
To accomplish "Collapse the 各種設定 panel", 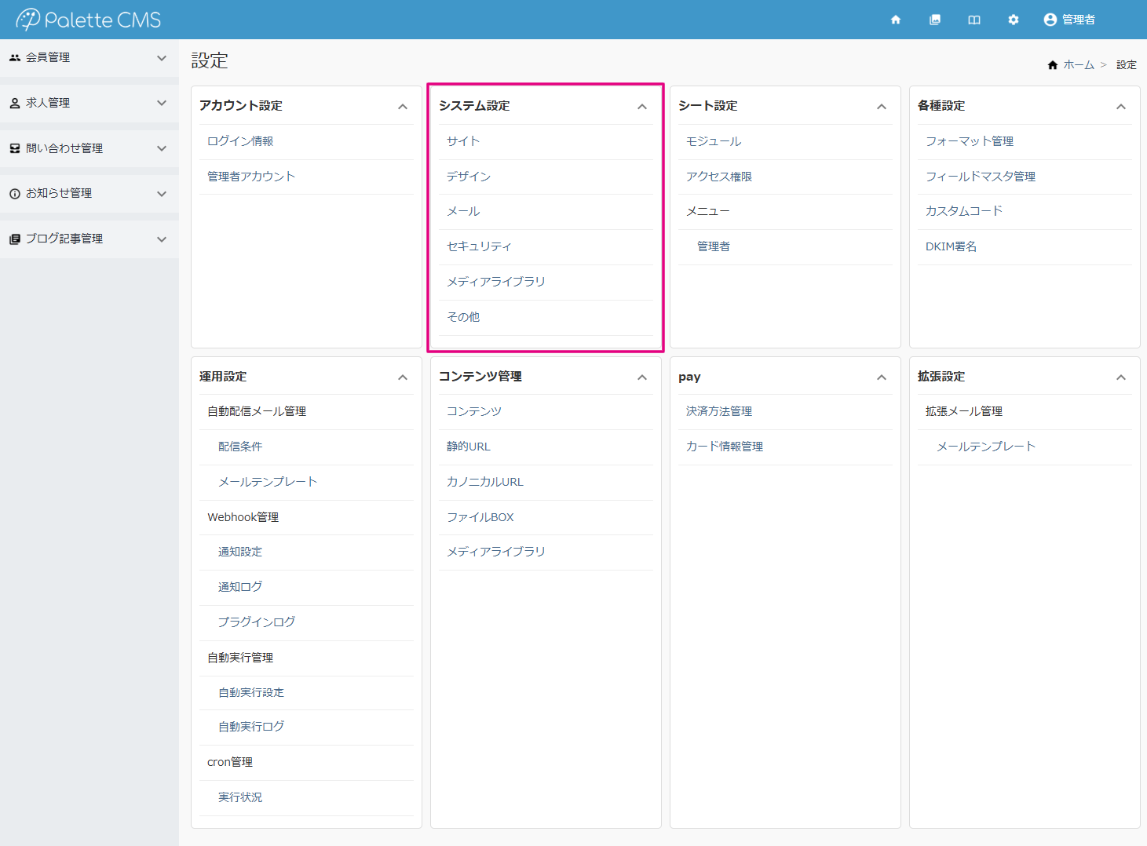I will click(x=1121, y=107).
